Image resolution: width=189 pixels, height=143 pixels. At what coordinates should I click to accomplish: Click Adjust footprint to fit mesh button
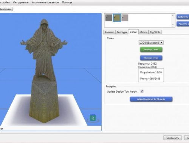(151, 99)
